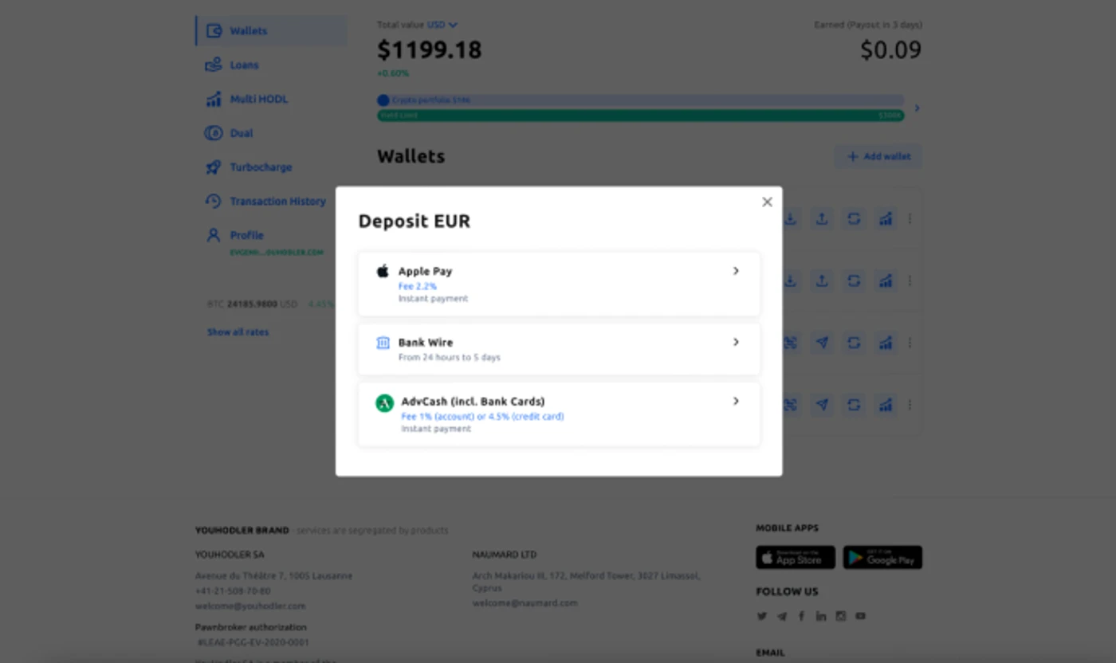1116x663 pixels.
Task: Click welcome@naumard.com email link
Action: [525, 603]
